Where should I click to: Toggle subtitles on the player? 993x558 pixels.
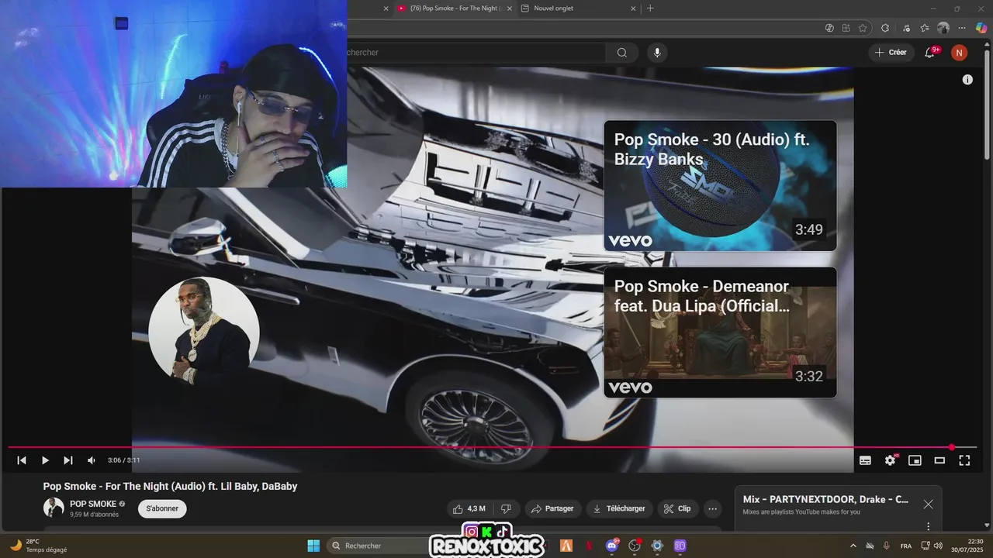[865, 460]
